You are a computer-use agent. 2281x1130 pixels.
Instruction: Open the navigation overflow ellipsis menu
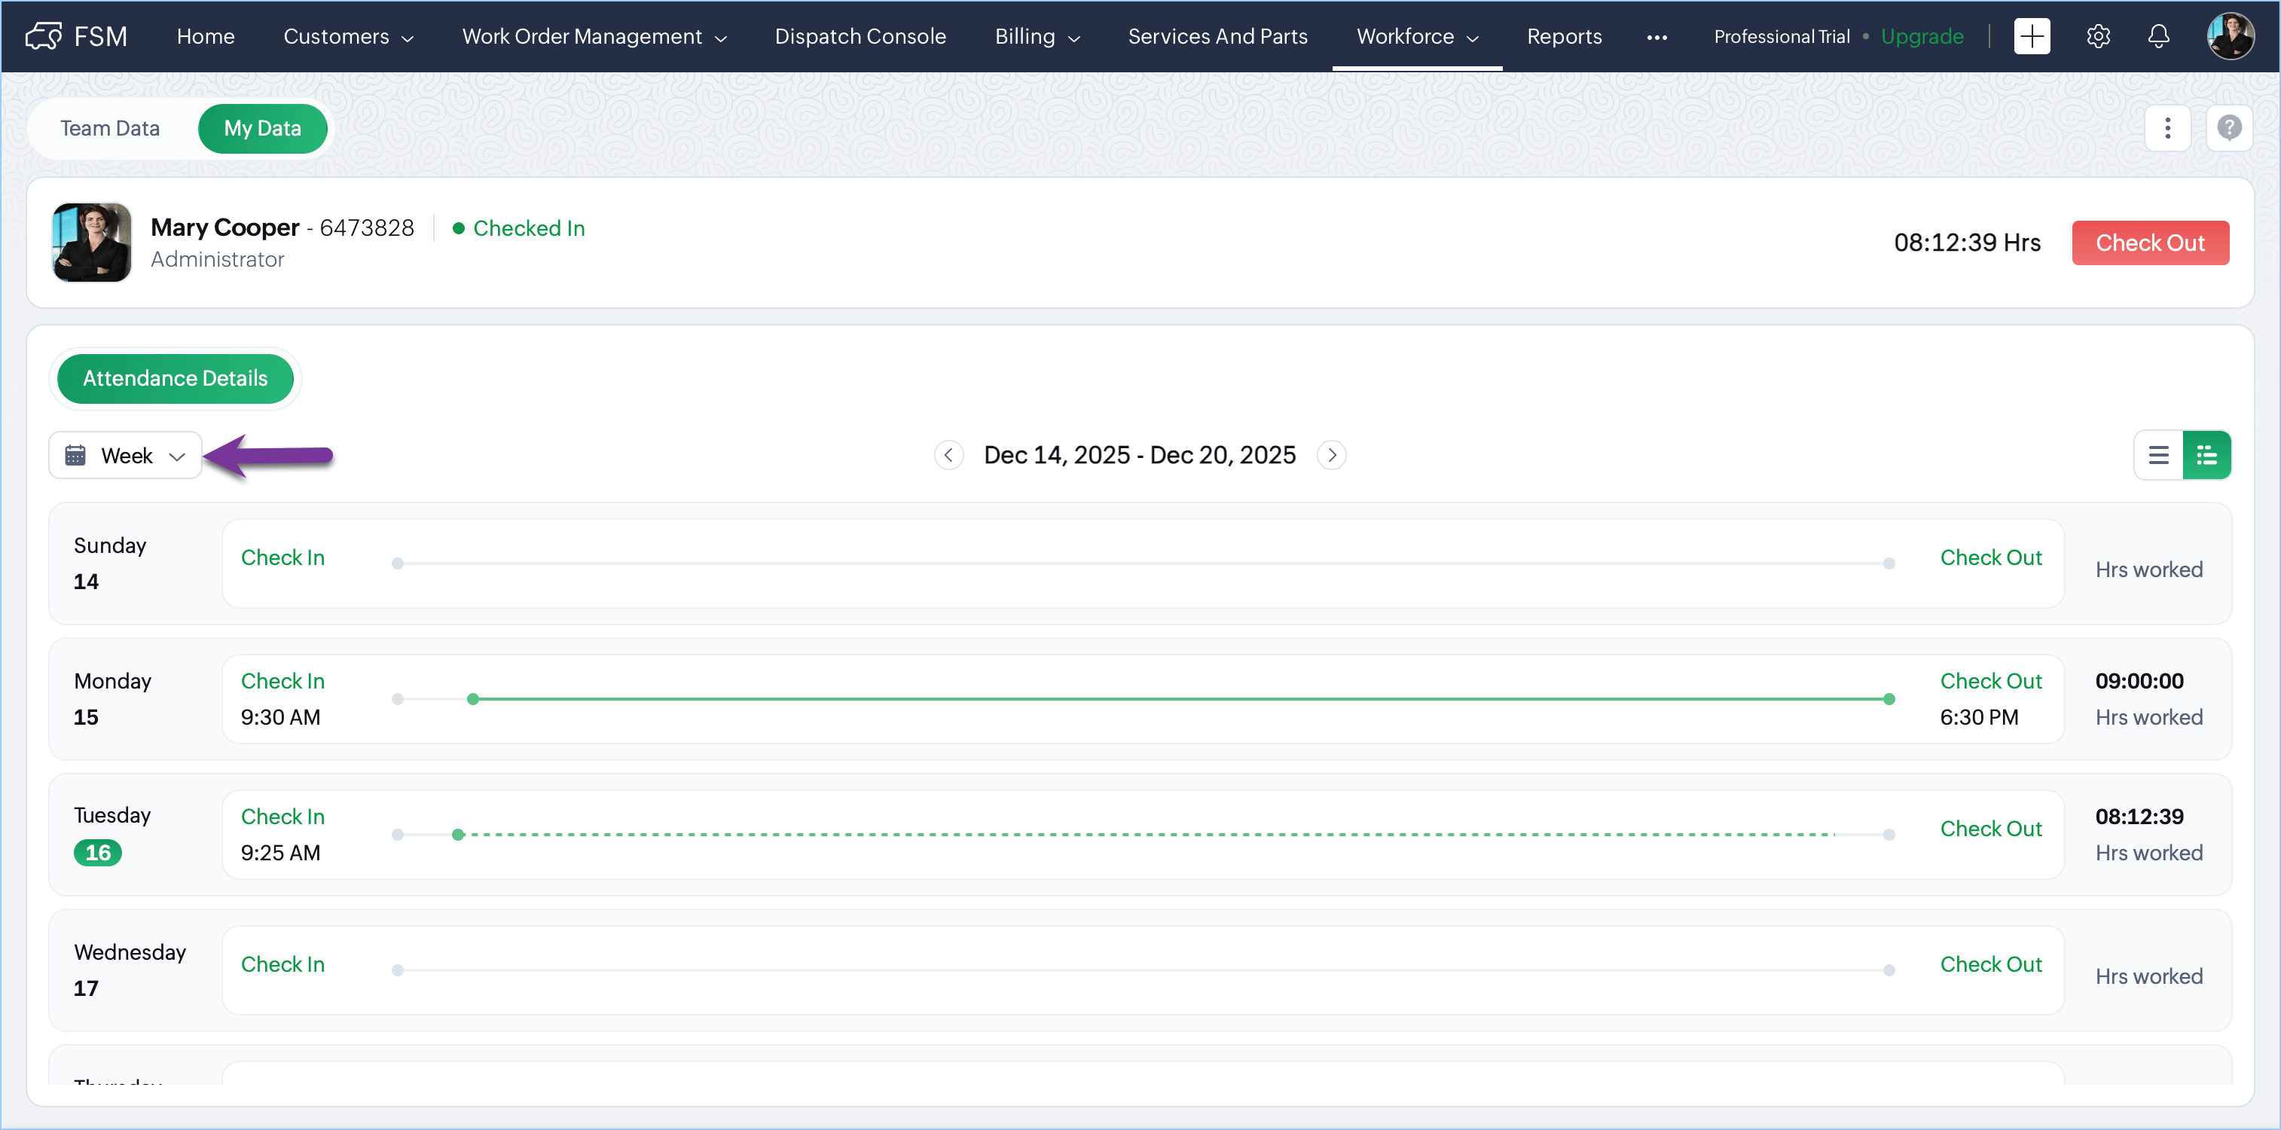point(1657,37)
